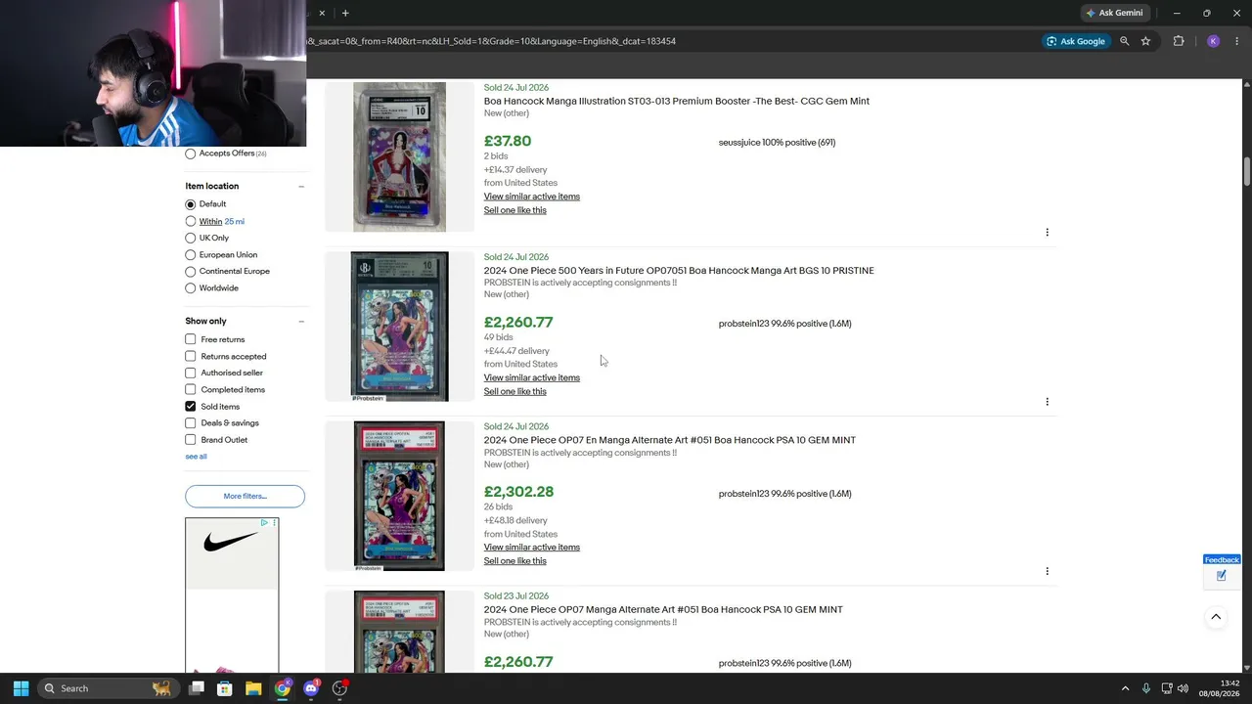Open the 23 Jul PSA 10 GEM MINT listing title
1252x704 pixels.
click(x=663, y=610)
